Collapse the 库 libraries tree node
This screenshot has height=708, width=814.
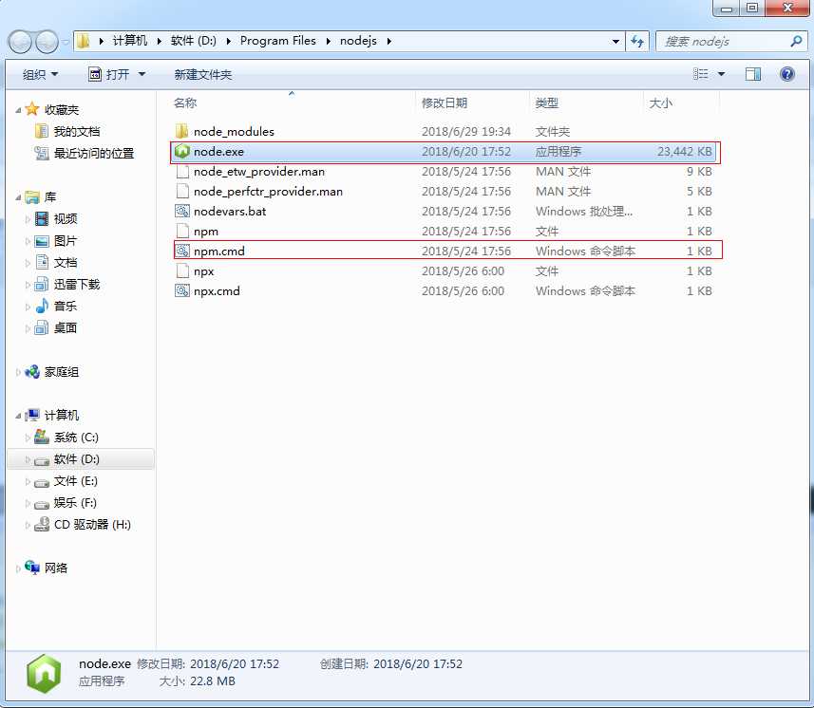(19, 197)
